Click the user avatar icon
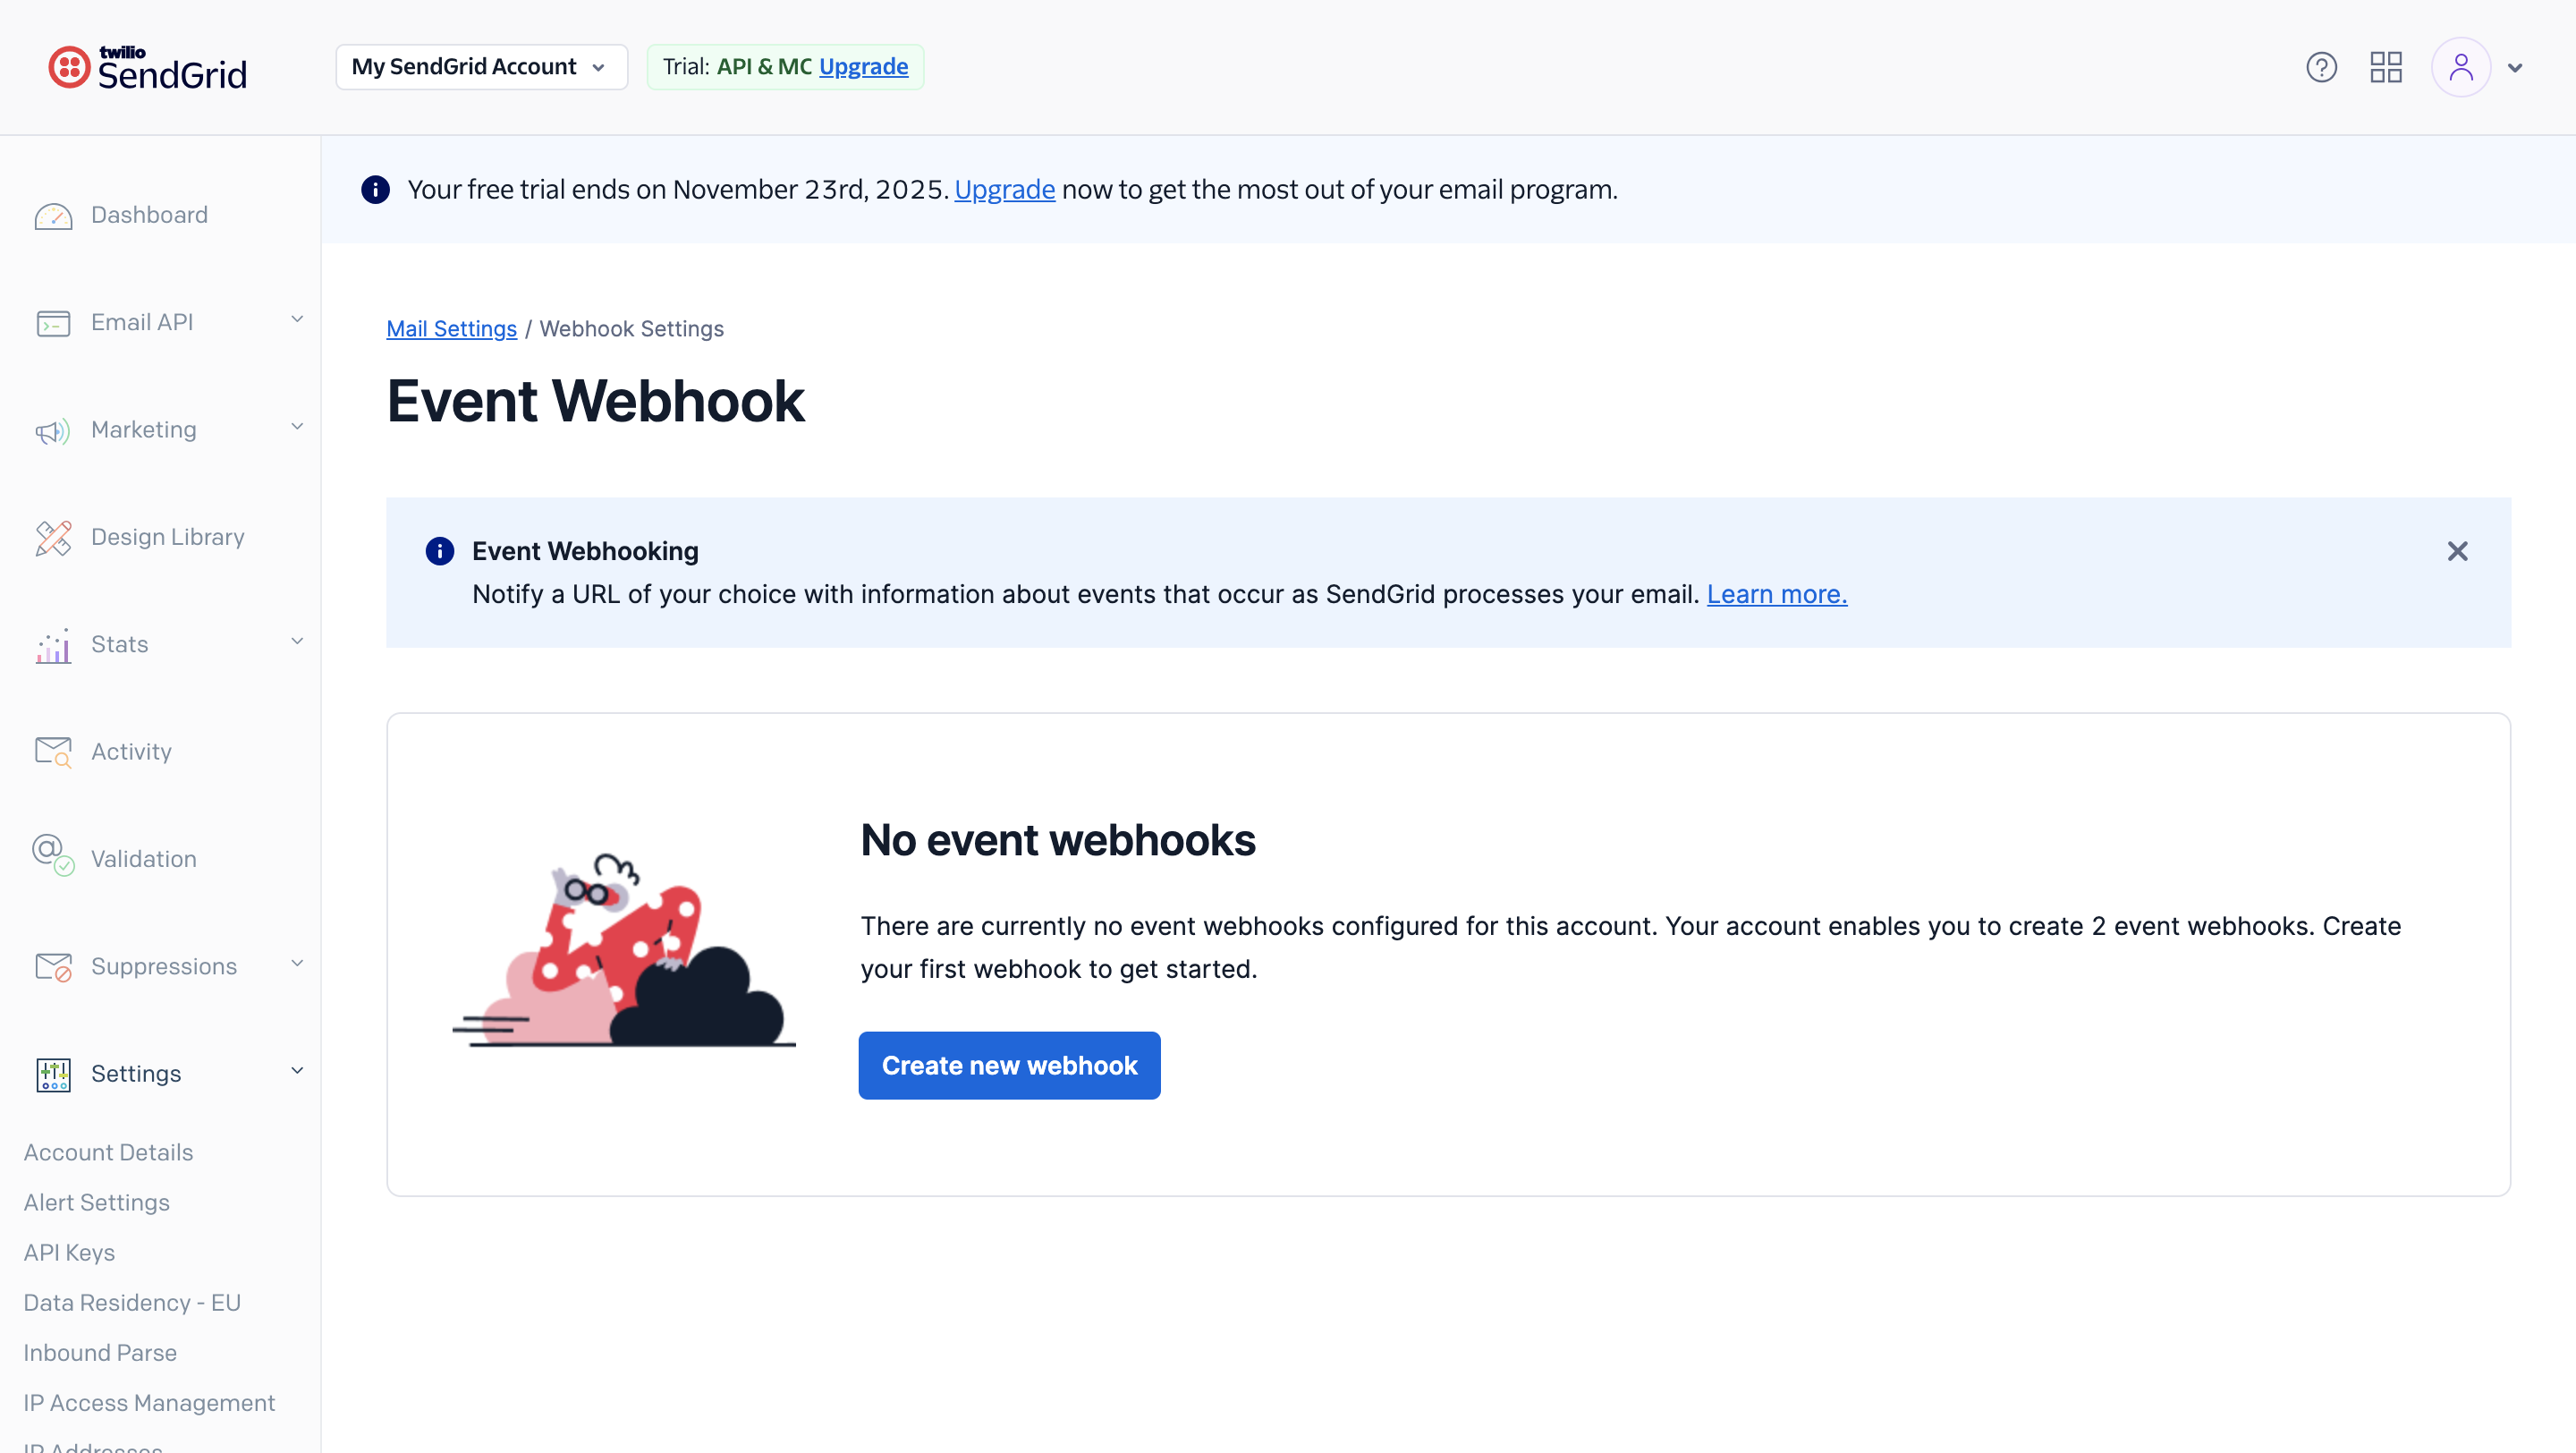 tap(2461, 66)
